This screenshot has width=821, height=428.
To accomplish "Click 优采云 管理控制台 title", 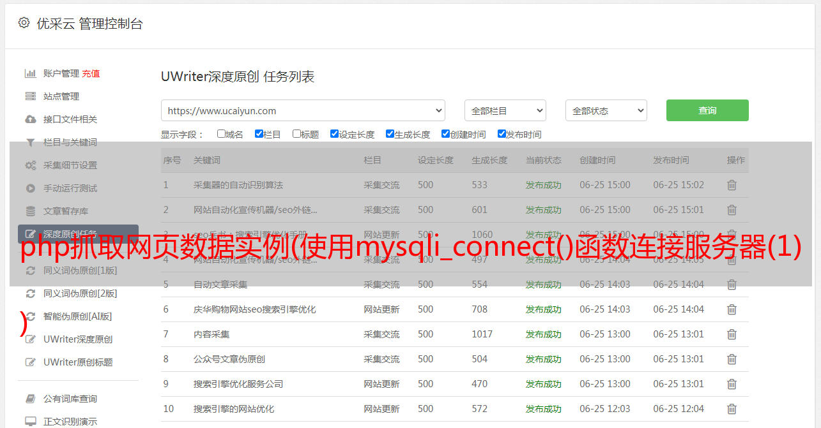I will (89, 24).
